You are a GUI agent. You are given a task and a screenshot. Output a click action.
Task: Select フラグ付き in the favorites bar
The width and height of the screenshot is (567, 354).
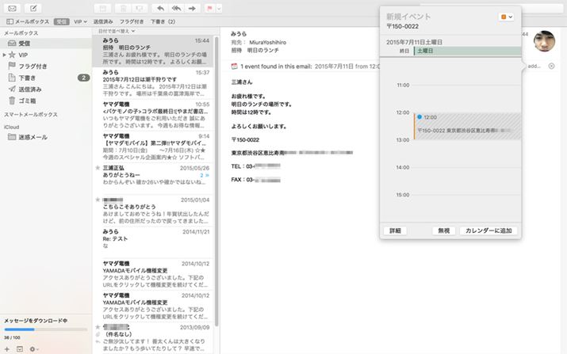pos(132,21)
